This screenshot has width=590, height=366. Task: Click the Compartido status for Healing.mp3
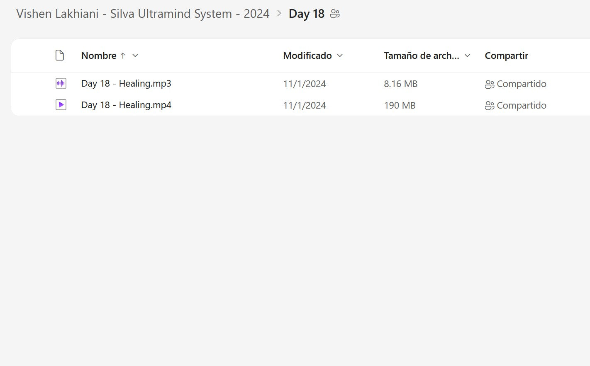(521, 84)
